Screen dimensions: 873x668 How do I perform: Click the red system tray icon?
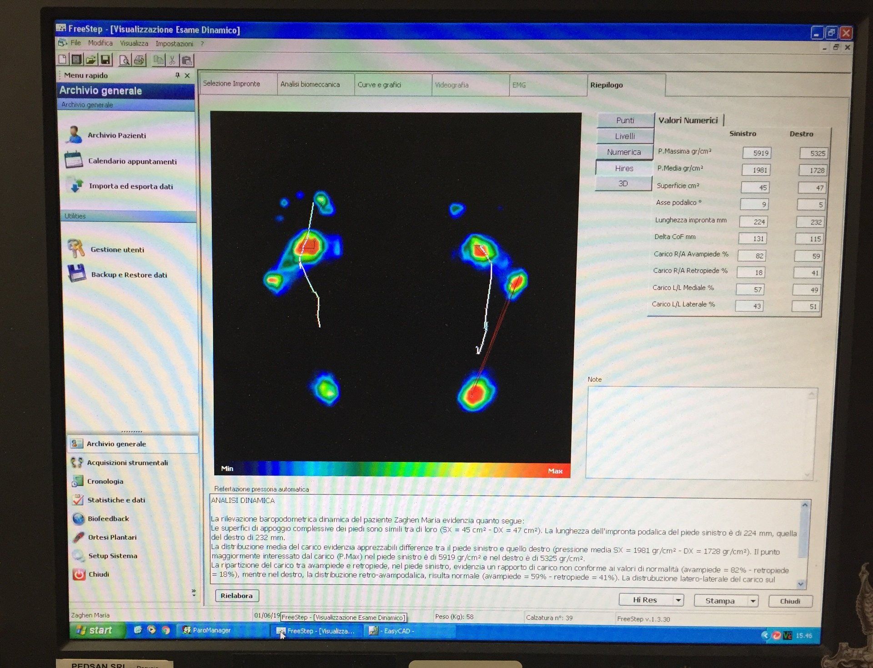(777, 635)
